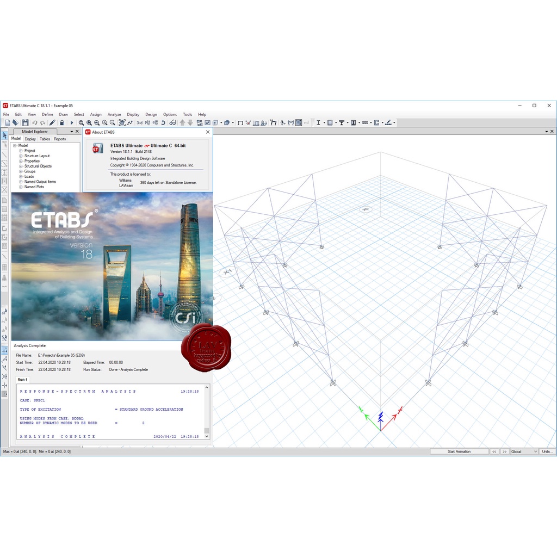Toggle the set display options checkbox icon
This screenshot has width=557, height=557.
(207, 123)
